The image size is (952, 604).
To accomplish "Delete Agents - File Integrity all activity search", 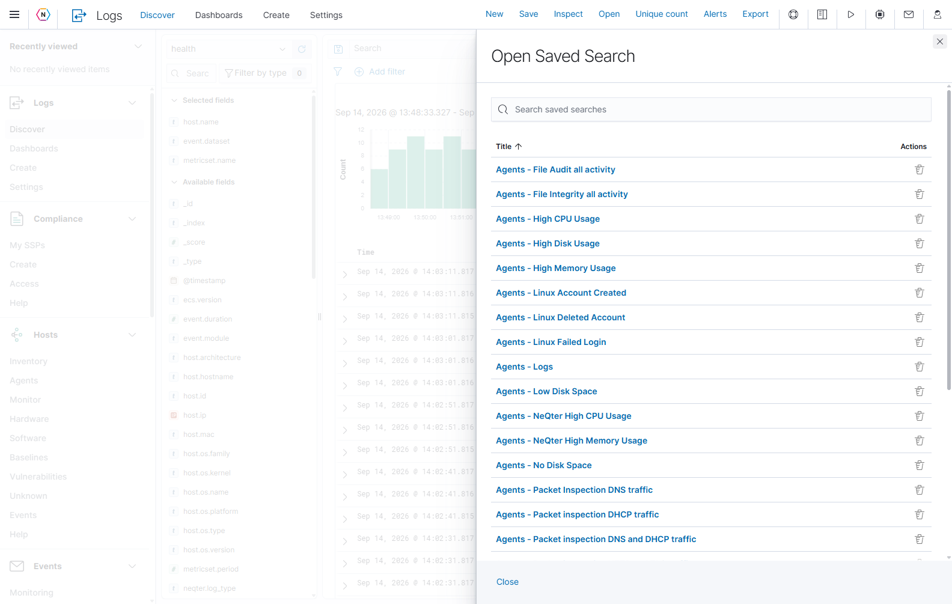I will [920, 194].
